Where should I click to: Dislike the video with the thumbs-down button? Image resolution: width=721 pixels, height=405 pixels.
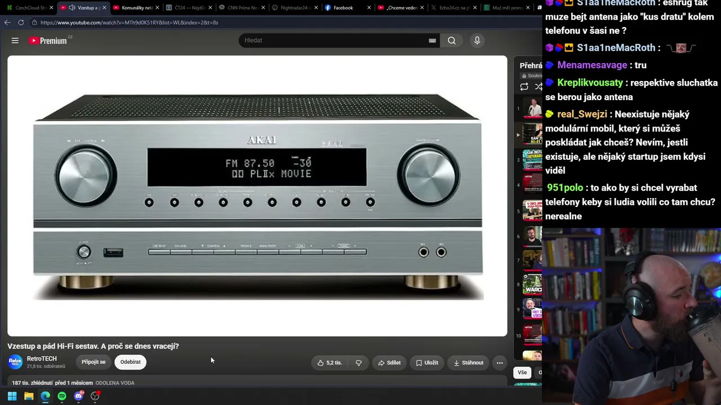point(358,363)
